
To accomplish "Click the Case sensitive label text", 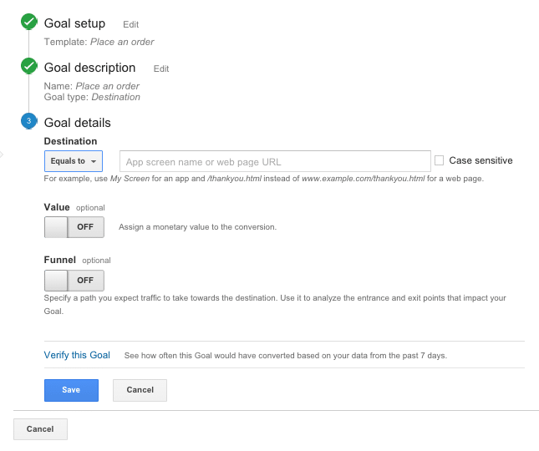I will 481,160.
